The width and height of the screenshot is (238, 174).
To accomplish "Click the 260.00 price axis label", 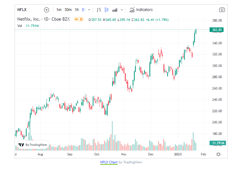I will pos(217,88).
